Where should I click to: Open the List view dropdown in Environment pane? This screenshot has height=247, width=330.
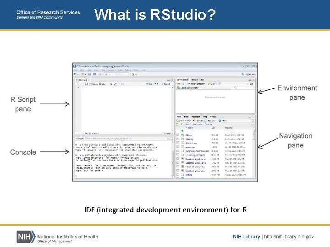coord(252,84)
